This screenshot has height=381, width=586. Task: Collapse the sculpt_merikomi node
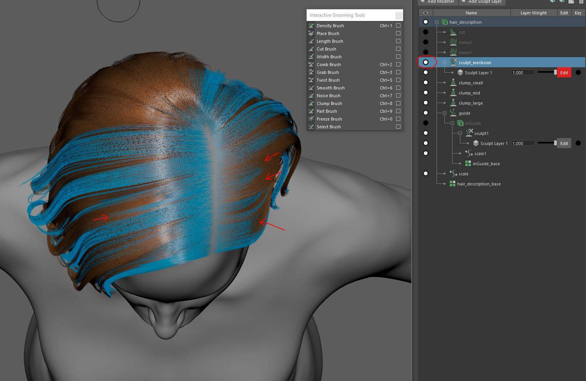444,63
